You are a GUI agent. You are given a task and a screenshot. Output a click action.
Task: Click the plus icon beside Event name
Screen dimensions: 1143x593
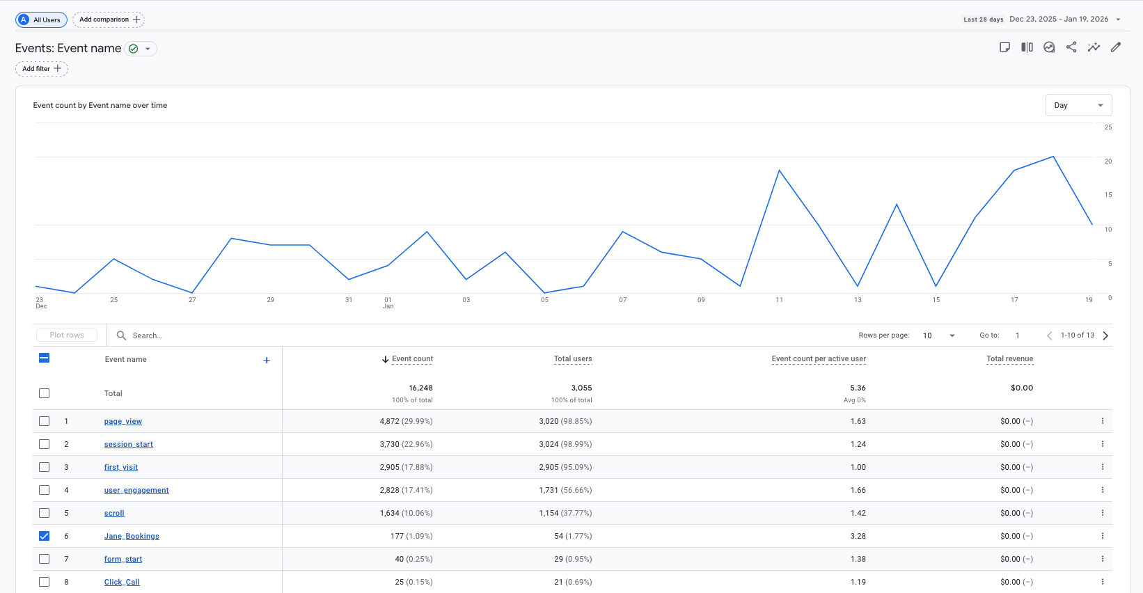[x=267, y=360]
